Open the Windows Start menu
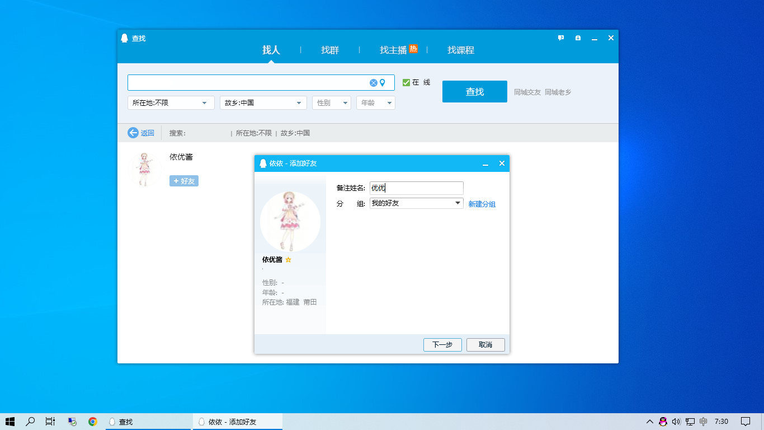 pyautogui.click(x=10, y=422)
